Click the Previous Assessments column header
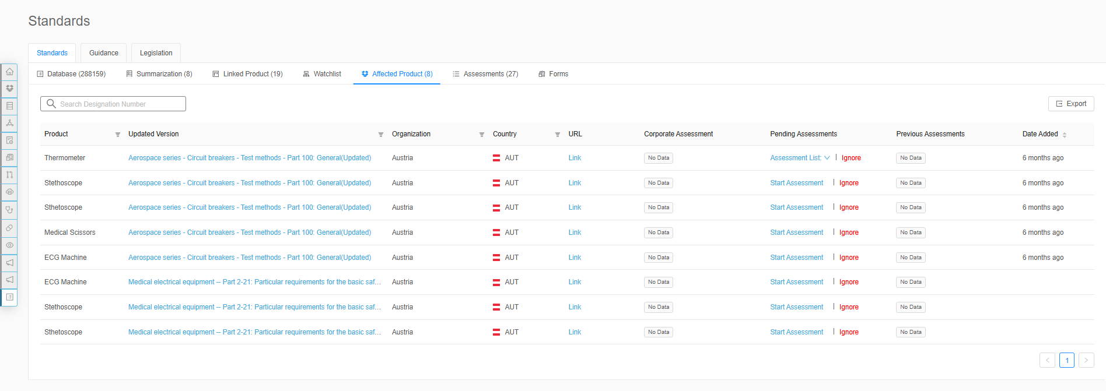This screenshot has height=391, width=1106. 930,134
